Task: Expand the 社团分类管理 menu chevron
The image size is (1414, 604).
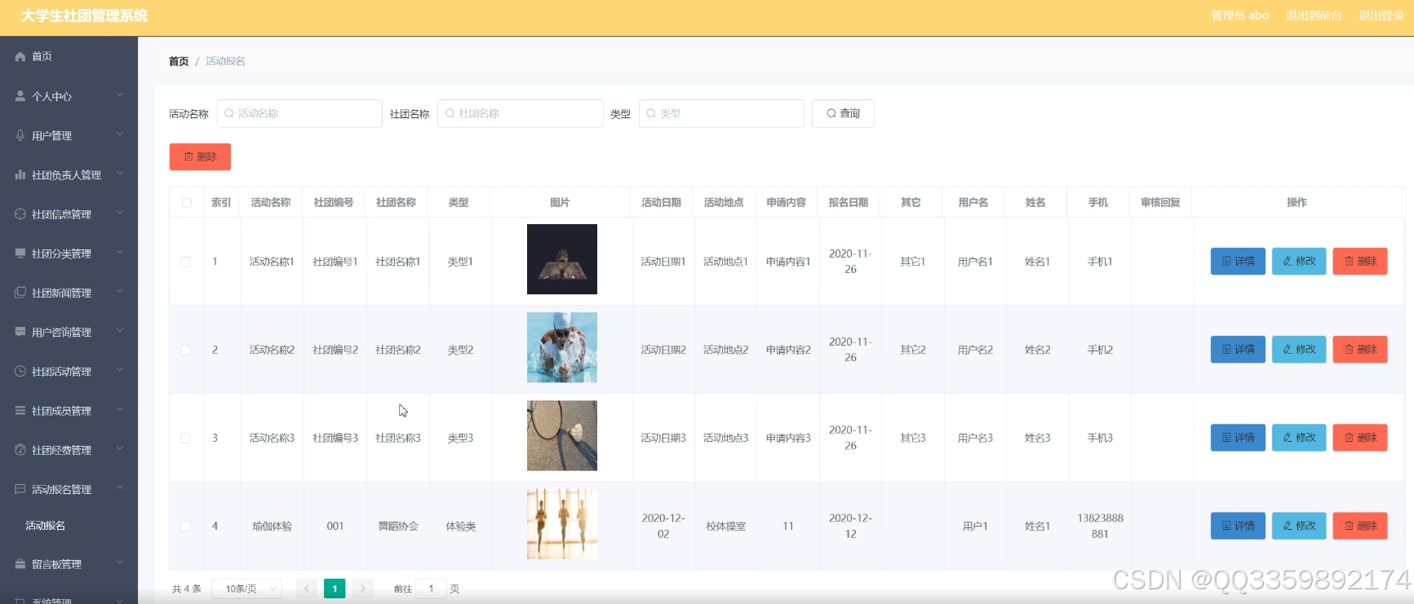Action: coord(120,253)
